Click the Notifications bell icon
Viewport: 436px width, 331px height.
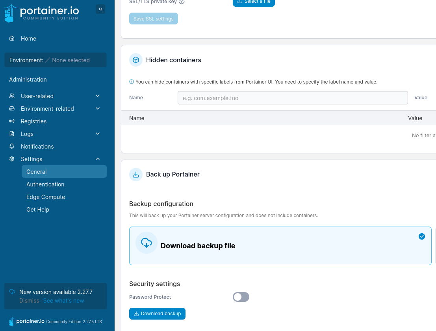click(12, 147)
